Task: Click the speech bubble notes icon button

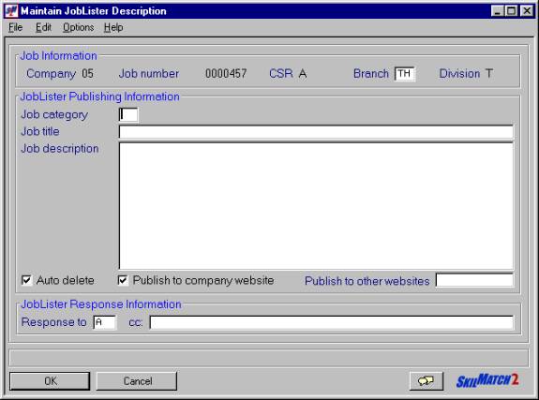Action: pyautogui.click(x=426, y=381)
